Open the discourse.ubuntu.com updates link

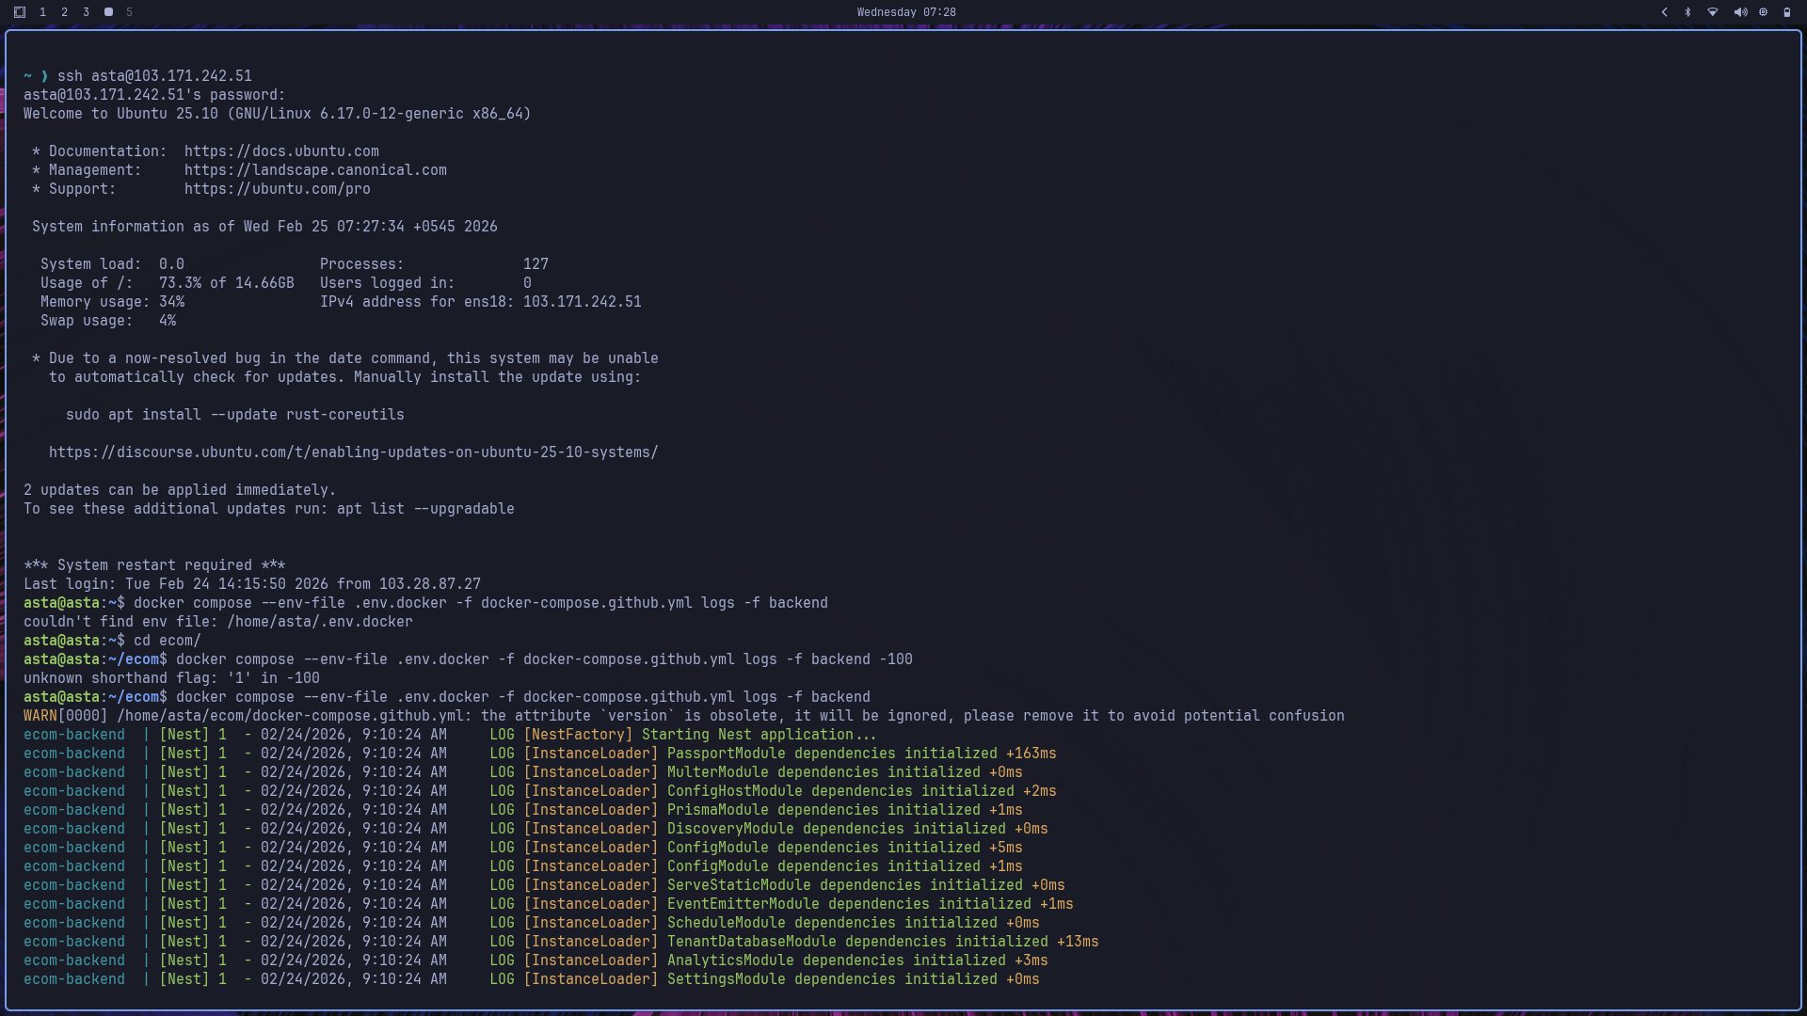353,452
